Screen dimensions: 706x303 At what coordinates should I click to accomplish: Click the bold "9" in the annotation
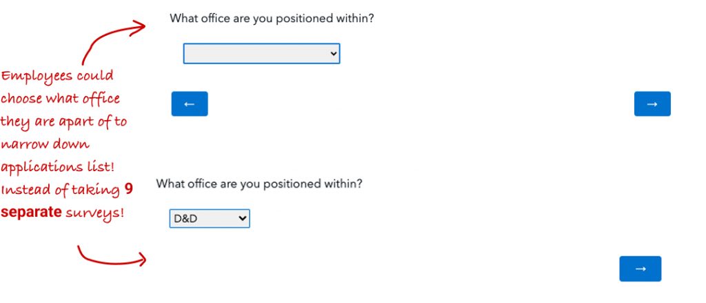coord(129,188)
